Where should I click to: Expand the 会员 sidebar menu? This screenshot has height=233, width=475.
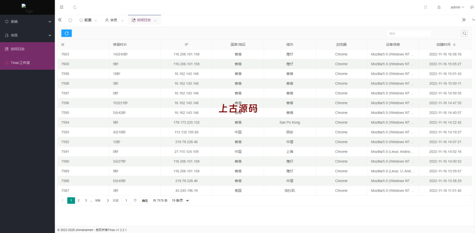[x=27, y=35]
